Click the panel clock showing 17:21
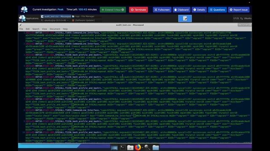The width and height of the screenshot is (270, 151). [x=236, y=18]
